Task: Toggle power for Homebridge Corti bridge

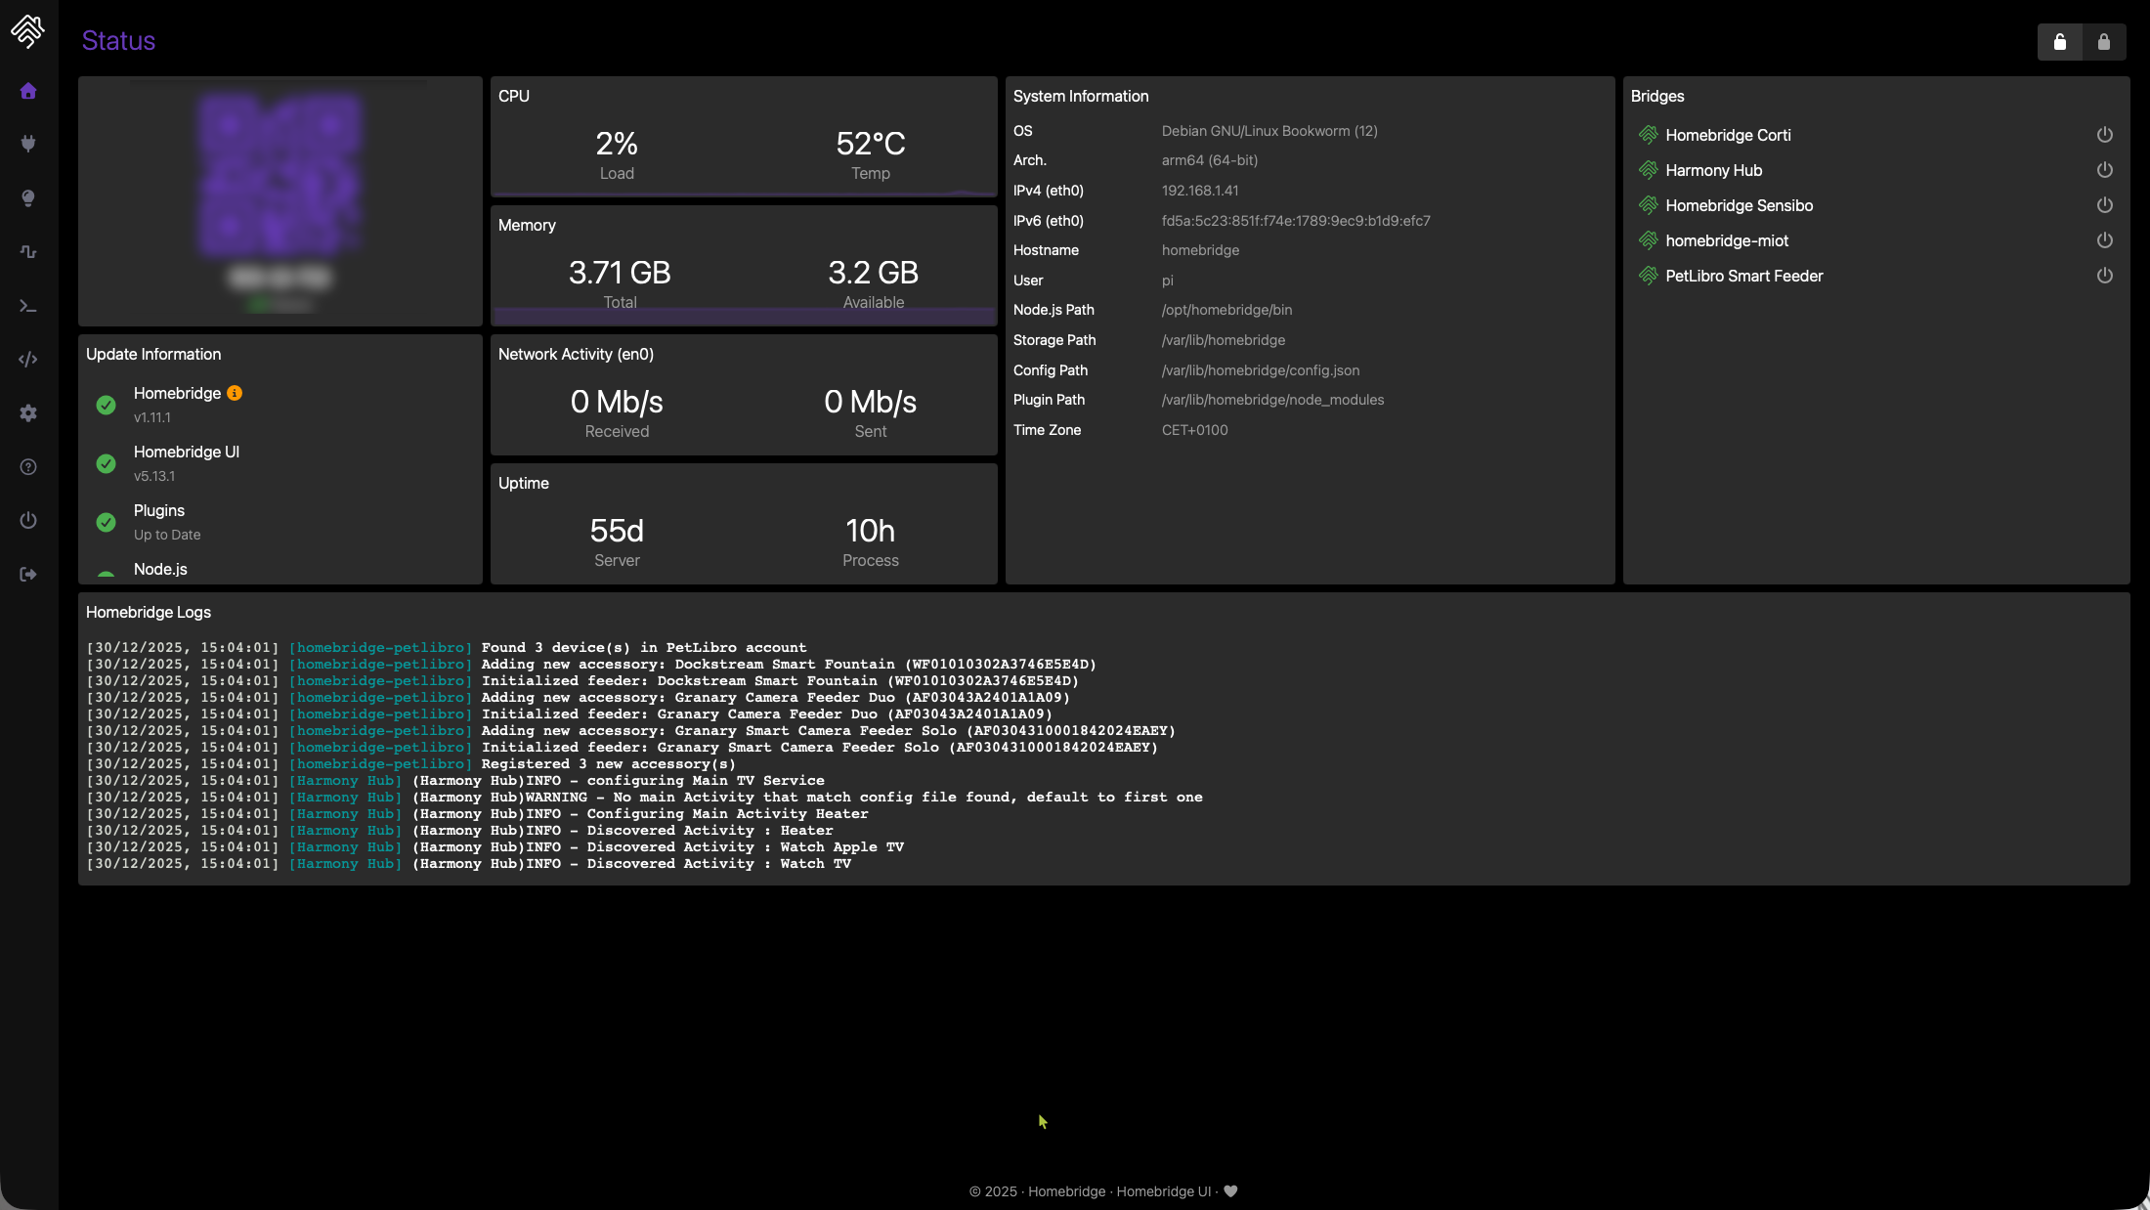Action: coord(2104,135)
